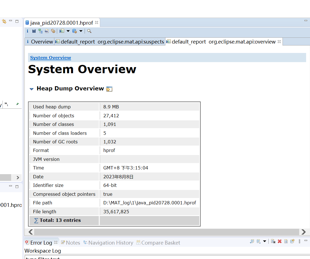
Task: Open the dominator tree view
Action: coord(41,31)
